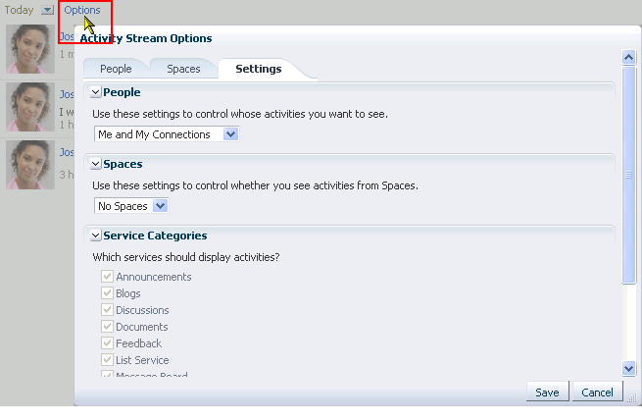Open the No Spaces dropdown
The height and width of the screenshot is (419, 642).
pyautogui.click(x=131, y=206)
